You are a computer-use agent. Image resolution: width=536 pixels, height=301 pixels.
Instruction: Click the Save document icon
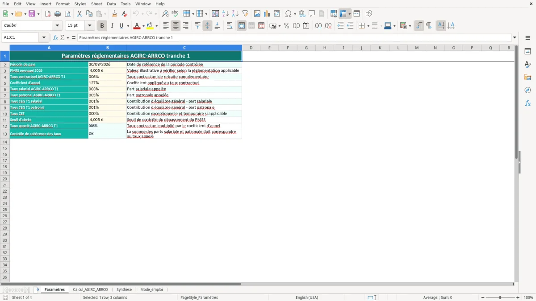coord(32,14)
